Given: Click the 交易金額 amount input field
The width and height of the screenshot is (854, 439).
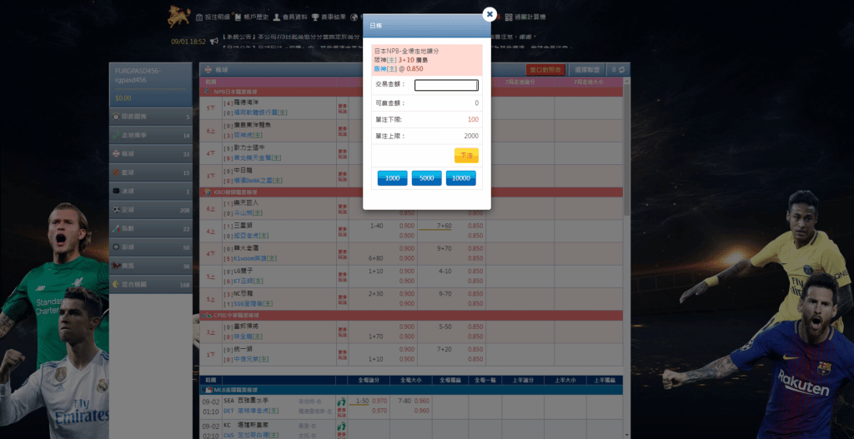Looking at the screenshot, I should click(x=446, y=85).
